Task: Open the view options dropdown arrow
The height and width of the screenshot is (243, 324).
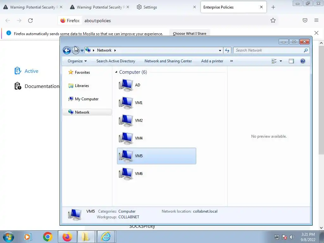Action: [x=281, y=61]
